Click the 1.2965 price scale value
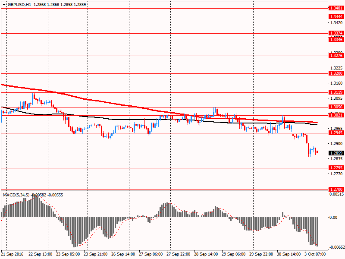345x259 pixels. (337, 128)
